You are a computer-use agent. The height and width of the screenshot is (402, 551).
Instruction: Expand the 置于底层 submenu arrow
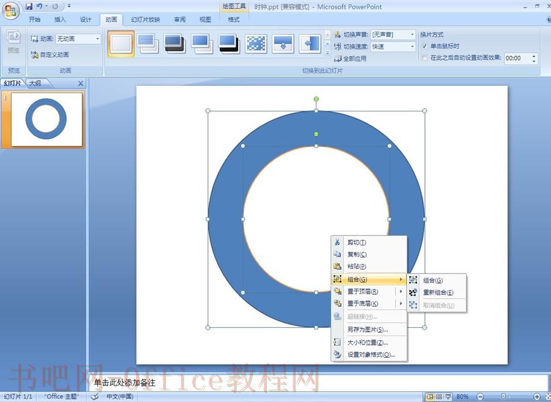coord(401,303)
